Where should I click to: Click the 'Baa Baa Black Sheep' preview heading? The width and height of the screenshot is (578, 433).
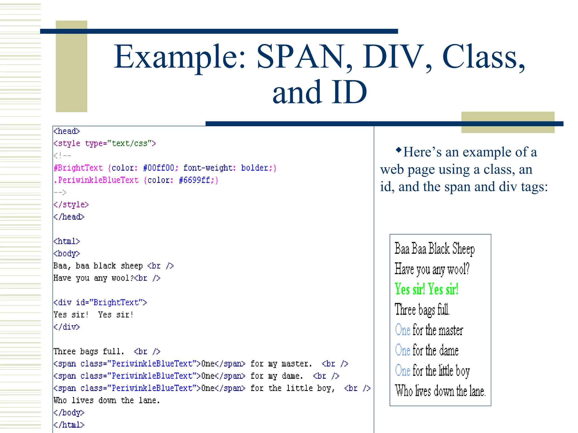pos(434,249)
